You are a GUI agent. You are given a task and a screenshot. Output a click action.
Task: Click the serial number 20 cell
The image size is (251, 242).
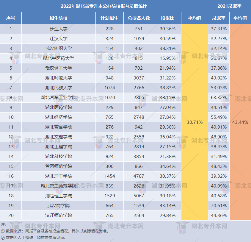pyautogui.click(x=11, y=216)
